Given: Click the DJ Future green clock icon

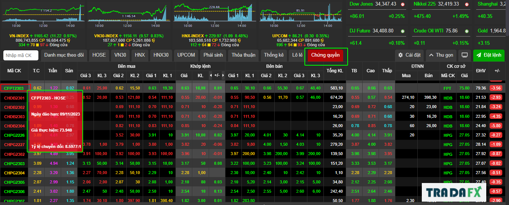Looking at the screenshot, I should click(403, 31).
